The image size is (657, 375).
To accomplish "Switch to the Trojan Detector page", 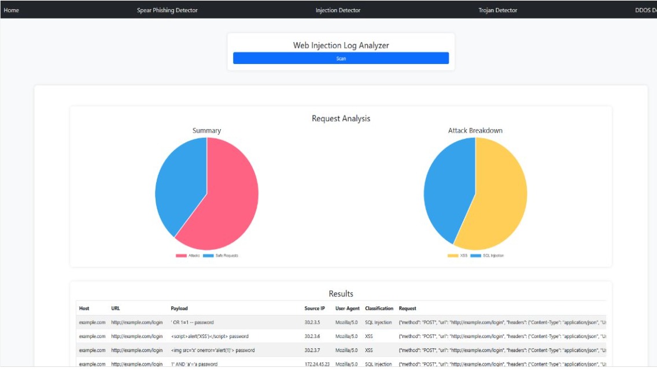I will (498, 10).
